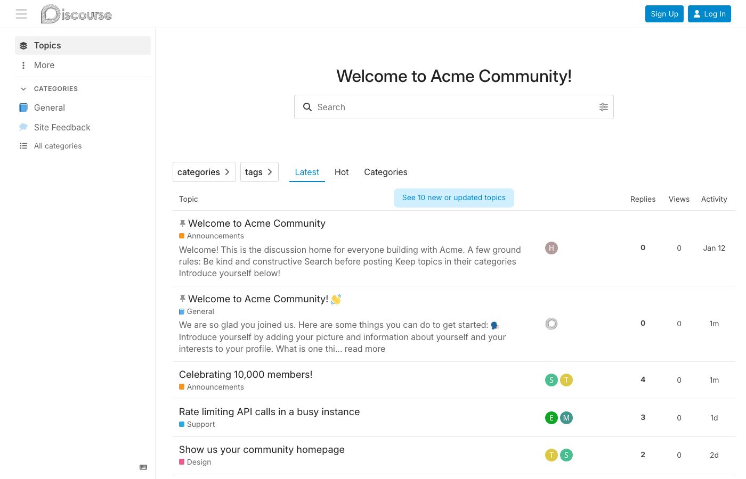
Task: Open avatar E on Rate limiting topic
Action: [x=552, y=418]
